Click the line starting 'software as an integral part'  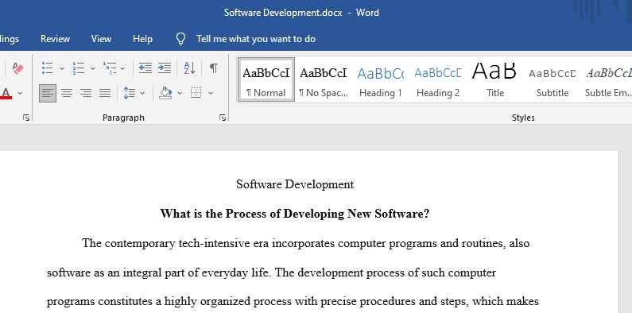pyautogui.click(x=271, y=272)
